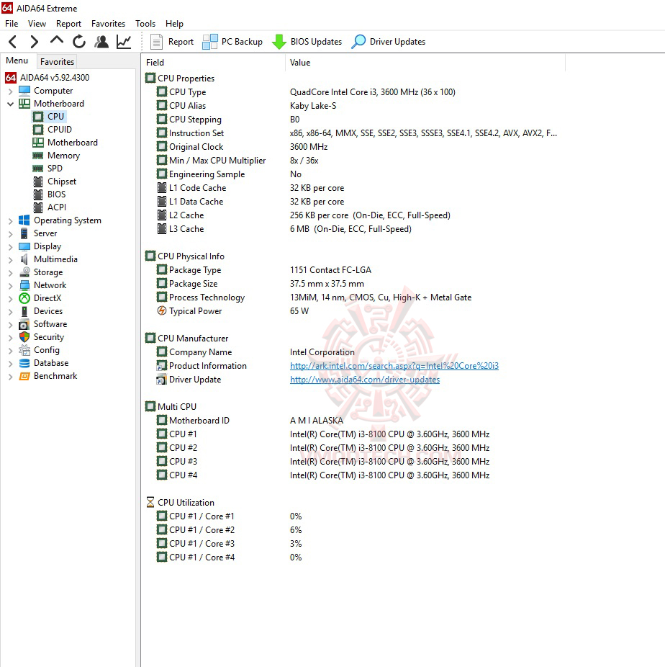Expand the Computer tree node
The image size is (665, 667).
tap(11, 91)
